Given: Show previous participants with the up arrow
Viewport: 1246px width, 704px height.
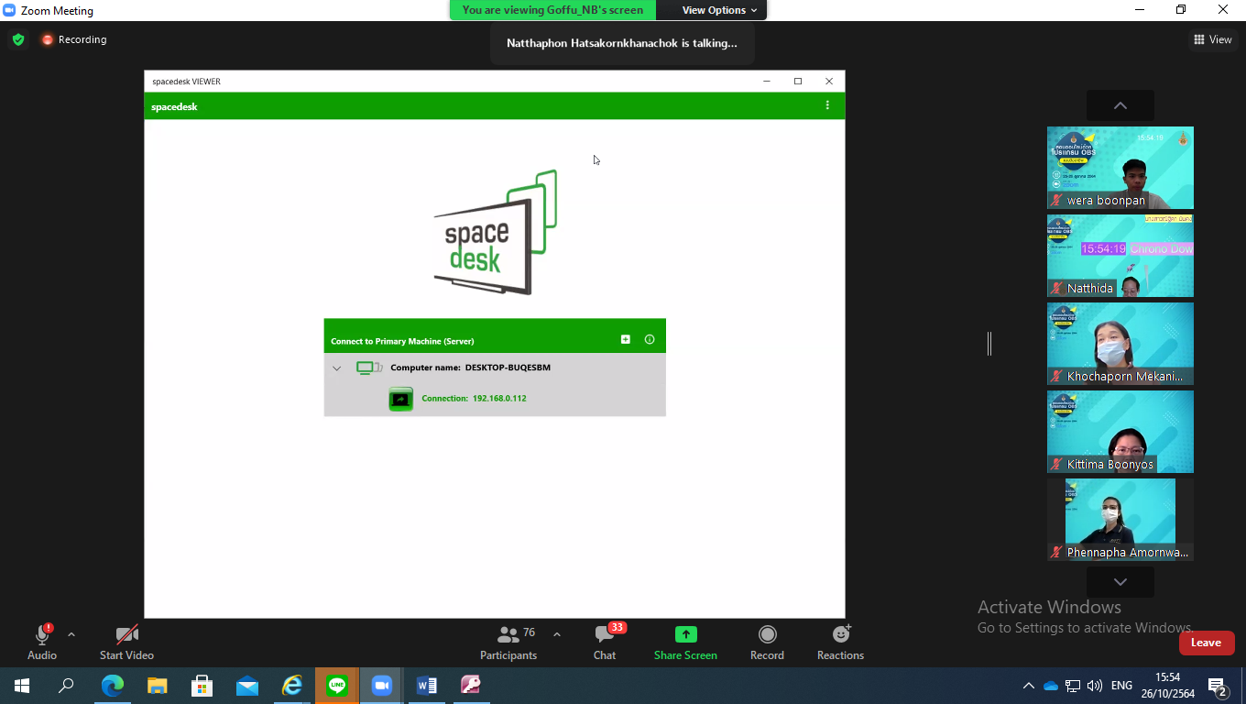Looking at the screenshot, I should (x=1120, y=105).
